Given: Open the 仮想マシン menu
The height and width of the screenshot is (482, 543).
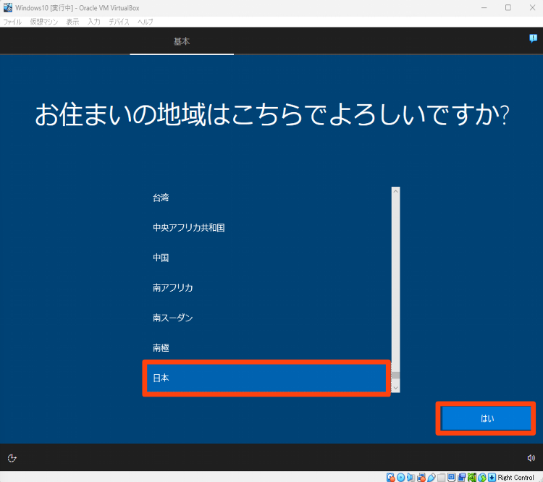Looking at the screenshot, I should pos(44,22).
